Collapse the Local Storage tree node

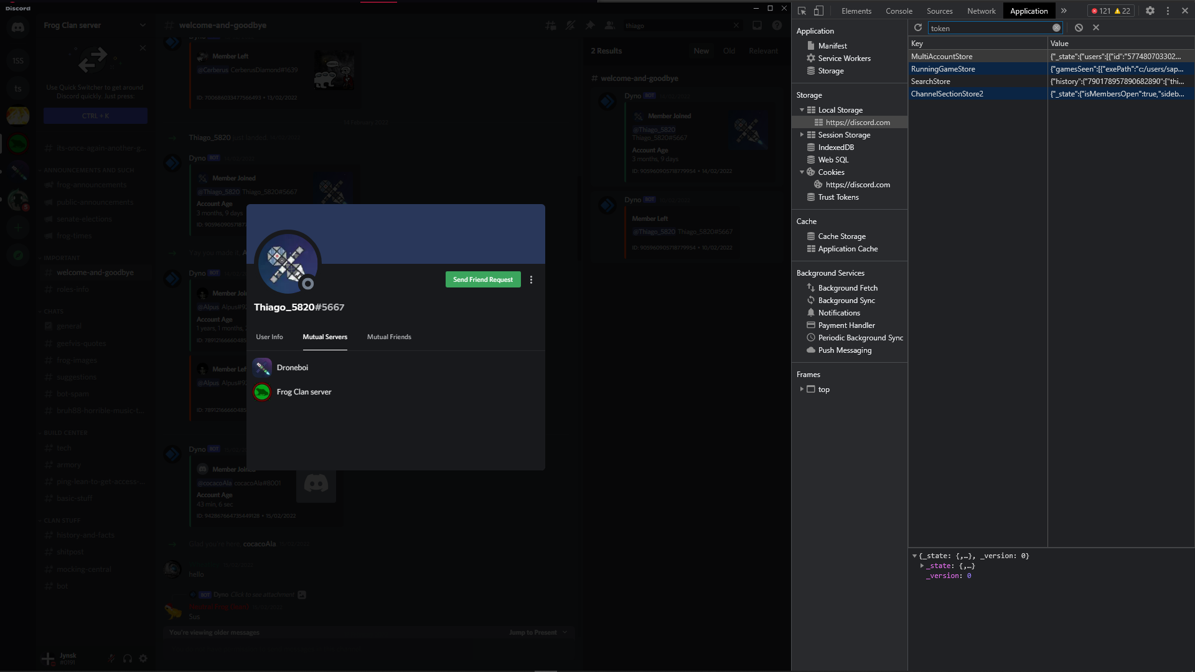[802, 110]
